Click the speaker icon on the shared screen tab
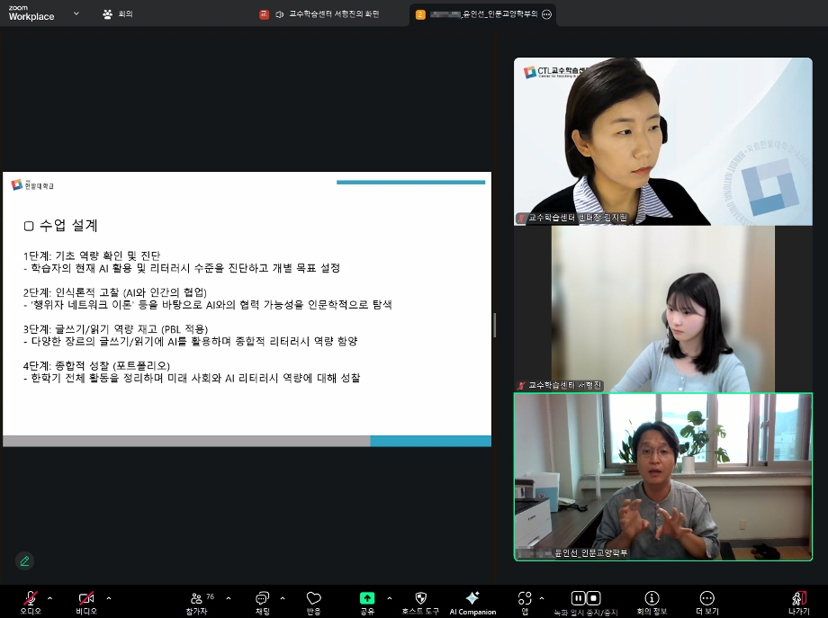This screenshot has width=828, height=618. [279, 14]
